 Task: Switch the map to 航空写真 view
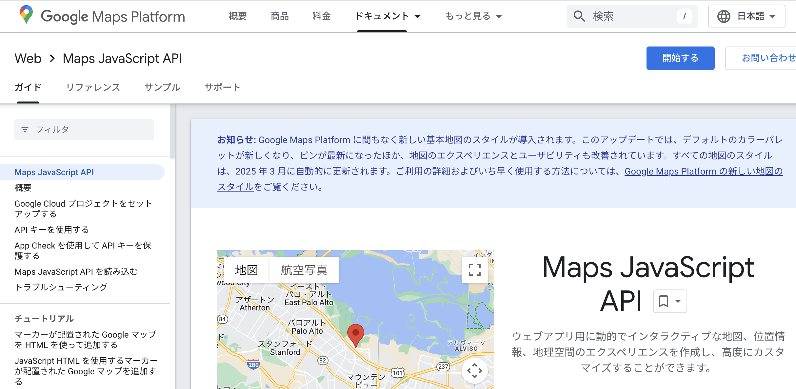[304, 270]
